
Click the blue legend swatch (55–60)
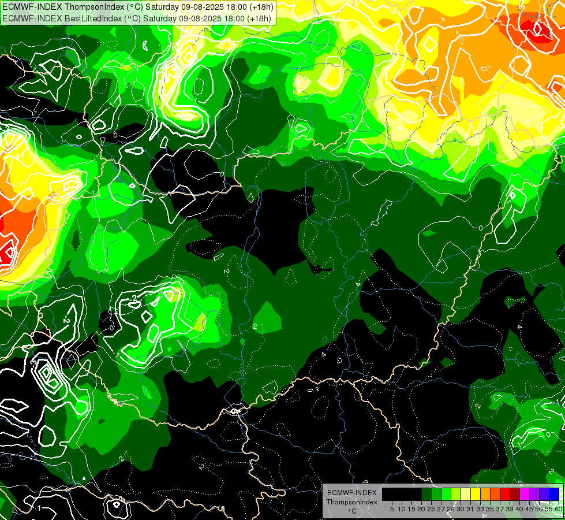[554, 494]
